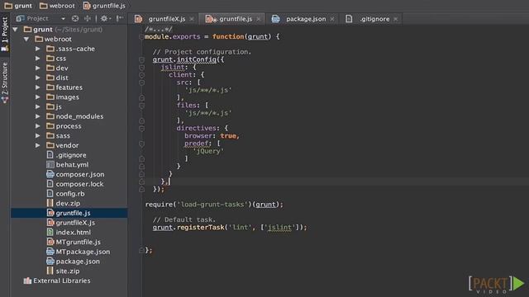This screenshot has width=529, height=297.
Task: Open Project panel settings gear
Action: click(x=105, y=18)
